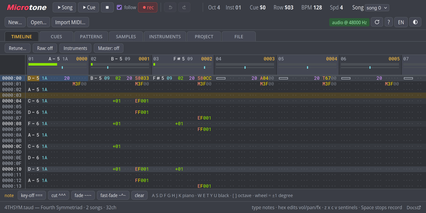
Task: Select row 0000:03 in the timeline
Action: coord(213,95)
